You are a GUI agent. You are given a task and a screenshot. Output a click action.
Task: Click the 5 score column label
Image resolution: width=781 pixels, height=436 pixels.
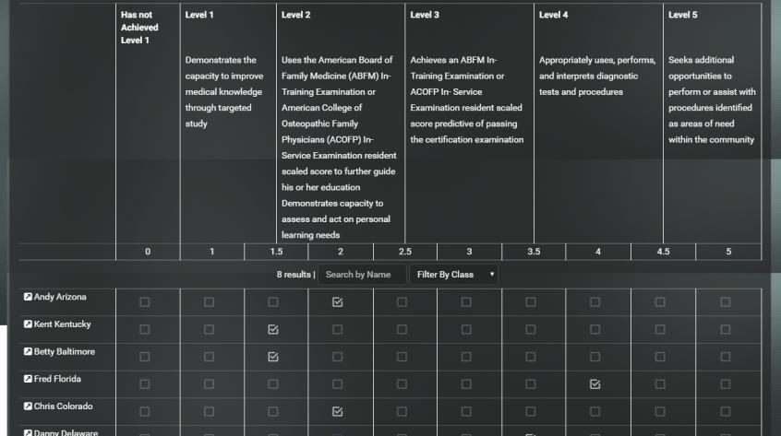coord(728,252)
